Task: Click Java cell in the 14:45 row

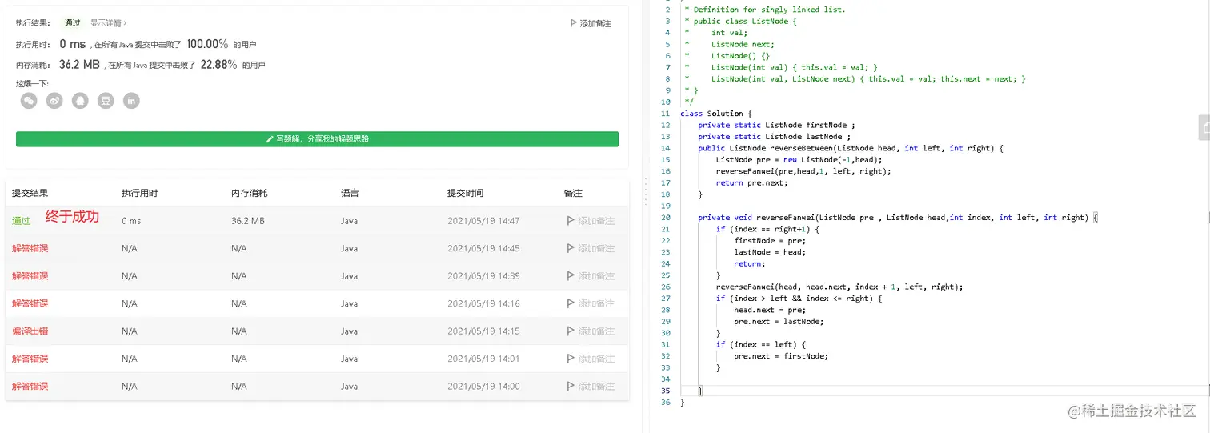Action: tap(349, 248)
